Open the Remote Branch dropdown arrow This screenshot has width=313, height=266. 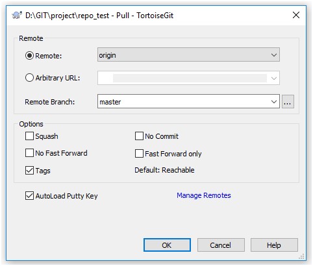[274, 101]
